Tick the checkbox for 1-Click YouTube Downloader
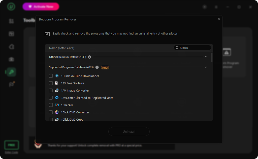Viewport: 258px width, 159px height. 51,76
